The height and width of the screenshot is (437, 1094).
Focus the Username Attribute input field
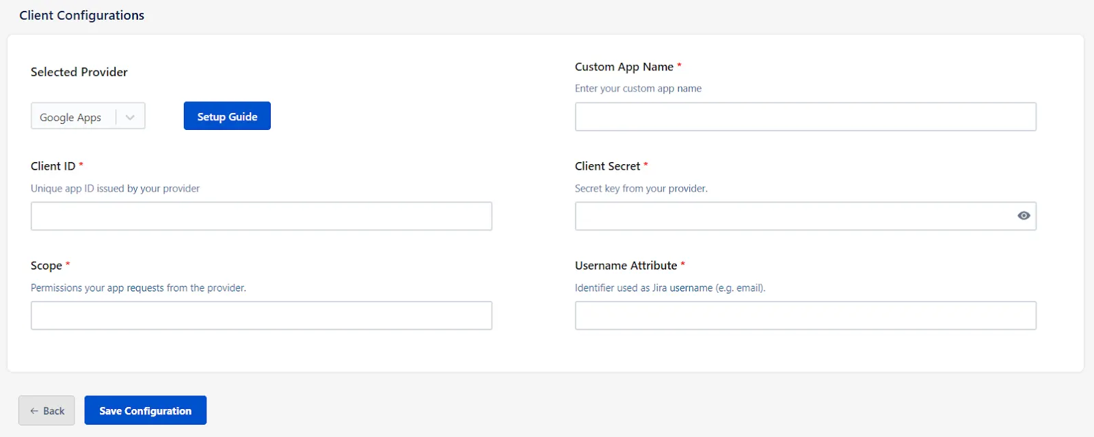[x=805, y=315]
